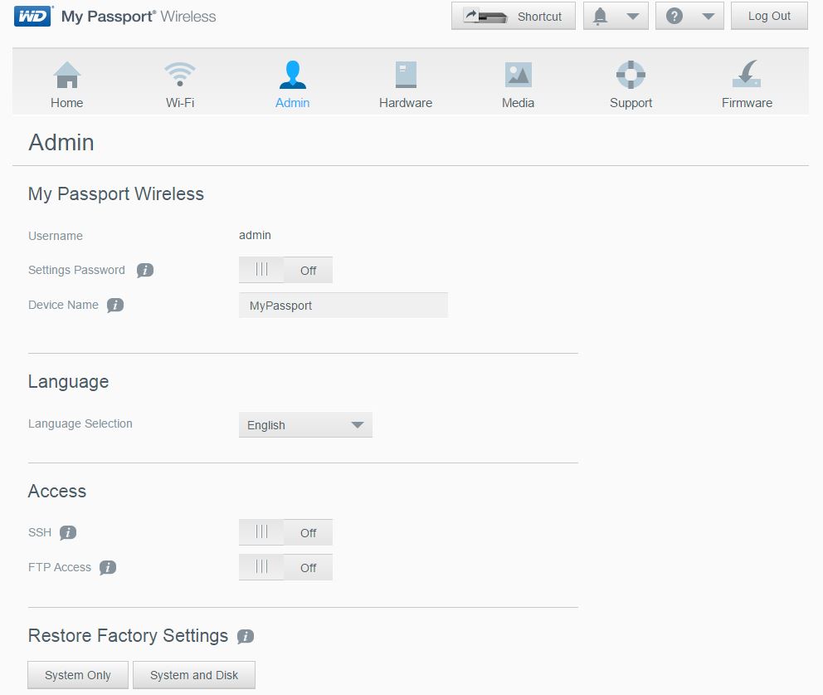The image size is (823, 695).
Task: Open the Home section icon
Action: point(66,75)
